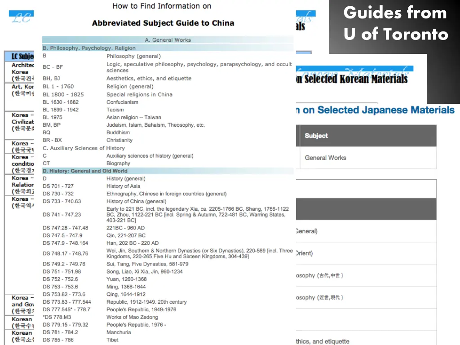Click 'Song, Liao, Xi Xia, Jin, 960-1234'
The image size is (460, 345).
[x=144, y=272]
